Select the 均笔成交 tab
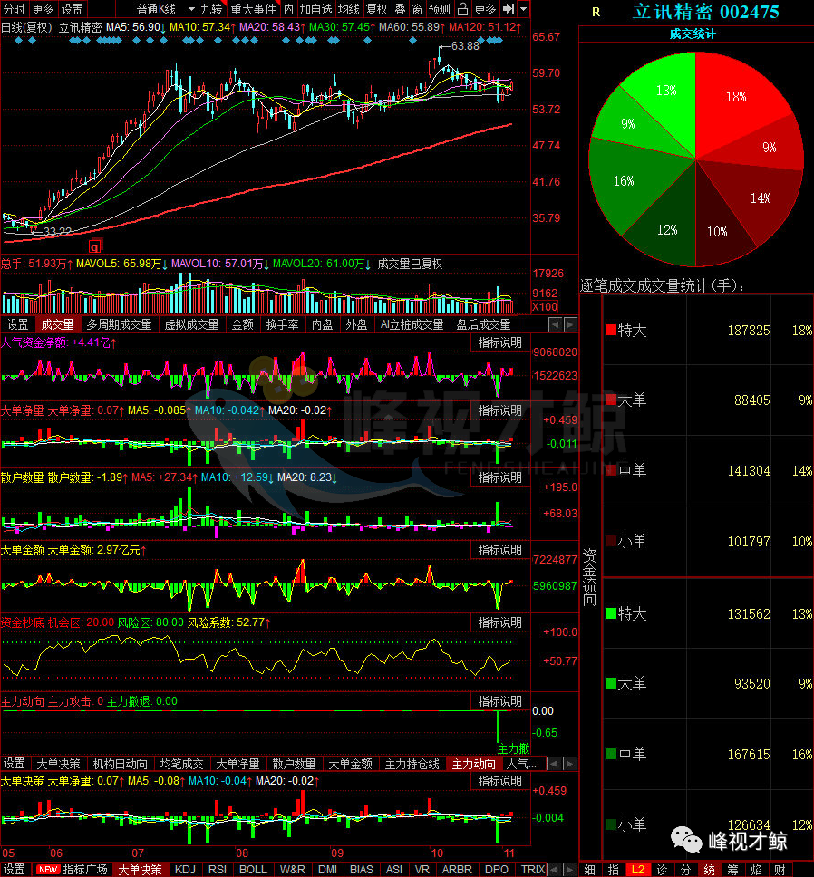 pyautogui.click(x=182, y=764)
